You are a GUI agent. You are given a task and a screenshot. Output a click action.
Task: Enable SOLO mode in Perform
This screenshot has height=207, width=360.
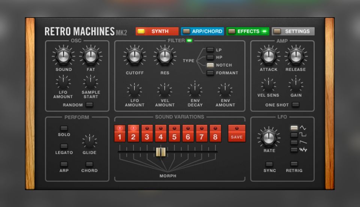(64, 128)
